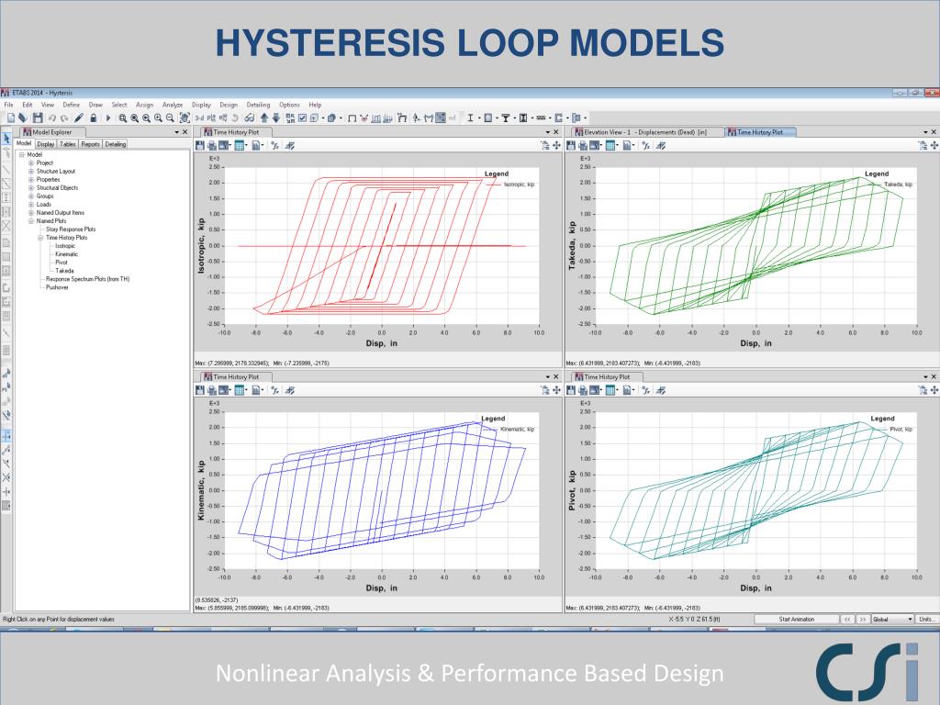
Task: Select Story Response Plots tree item
Action: pyautogui.click(x=71, y=229)
